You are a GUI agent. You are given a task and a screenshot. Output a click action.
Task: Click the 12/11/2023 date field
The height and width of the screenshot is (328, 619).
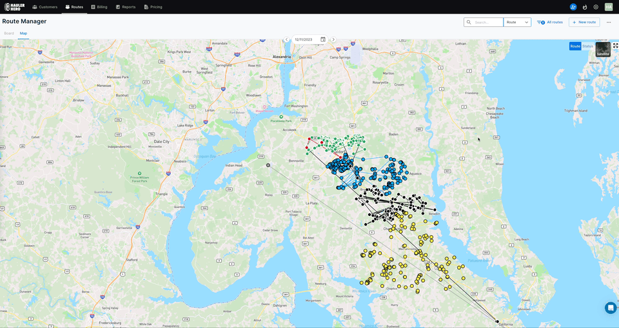(x=304, y=39)
